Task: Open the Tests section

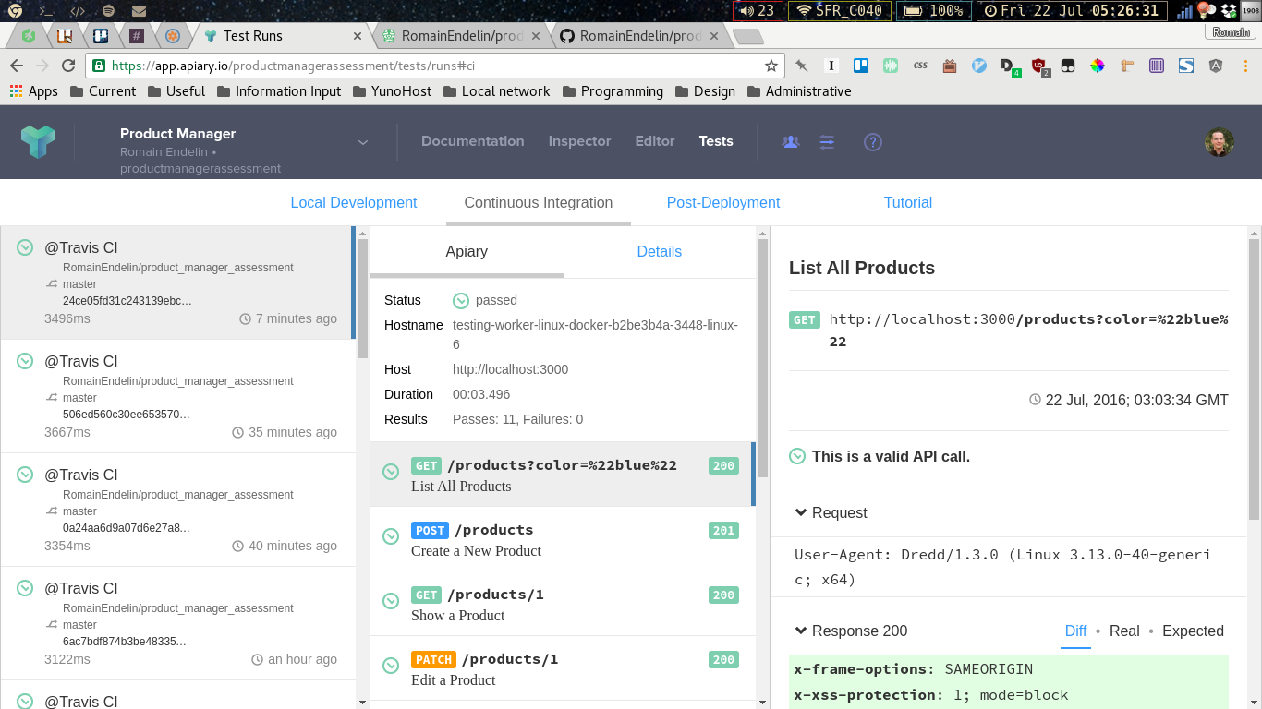Action: (x=716, y=141)
